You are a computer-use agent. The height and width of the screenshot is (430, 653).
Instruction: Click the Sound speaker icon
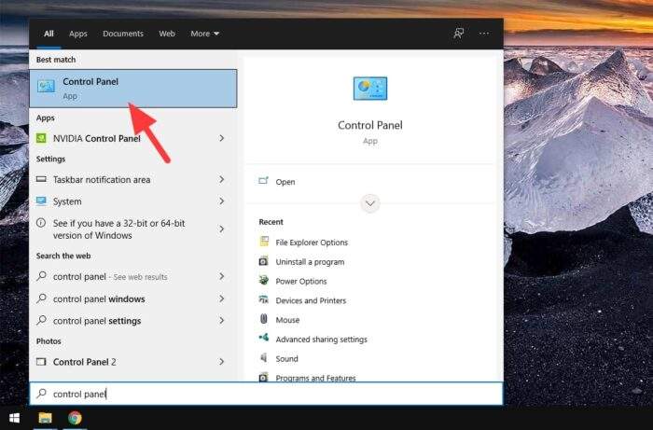click(x=264, y=357)
